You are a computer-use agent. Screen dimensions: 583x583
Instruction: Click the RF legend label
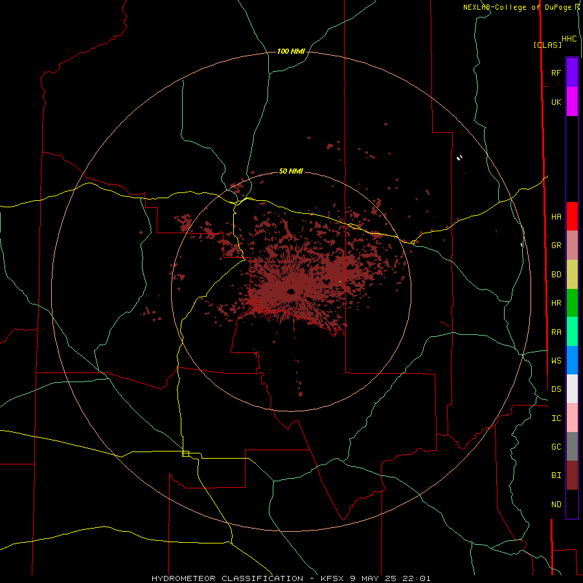click(x=556, y=73)
